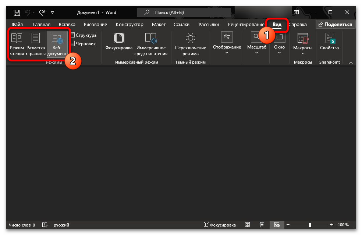Toggle Структура outline view
This screenshot has width=362, height=235.
coord(83,35)
